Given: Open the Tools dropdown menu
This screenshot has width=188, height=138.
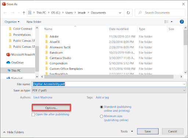Looking at the screenshot, I should click(x=127, y=131).
